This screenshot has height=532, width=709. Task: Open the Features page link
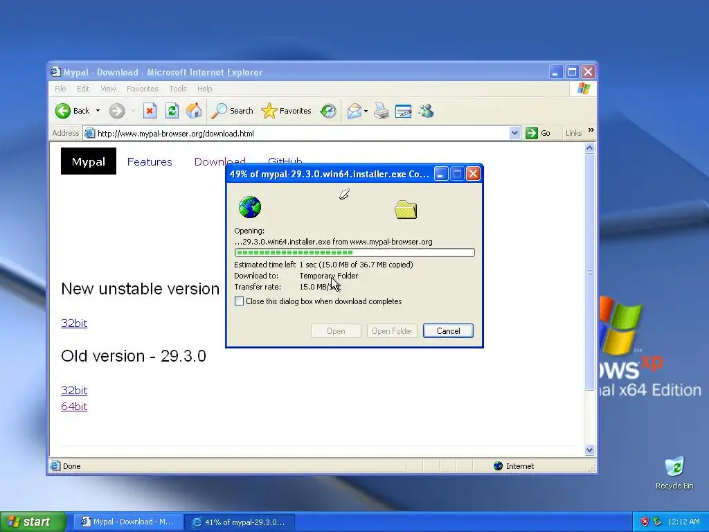point(150,162)
